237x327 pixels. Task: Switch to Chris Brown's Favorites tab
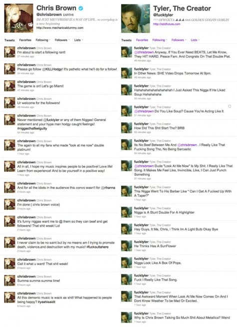click(x=25, y=40)
